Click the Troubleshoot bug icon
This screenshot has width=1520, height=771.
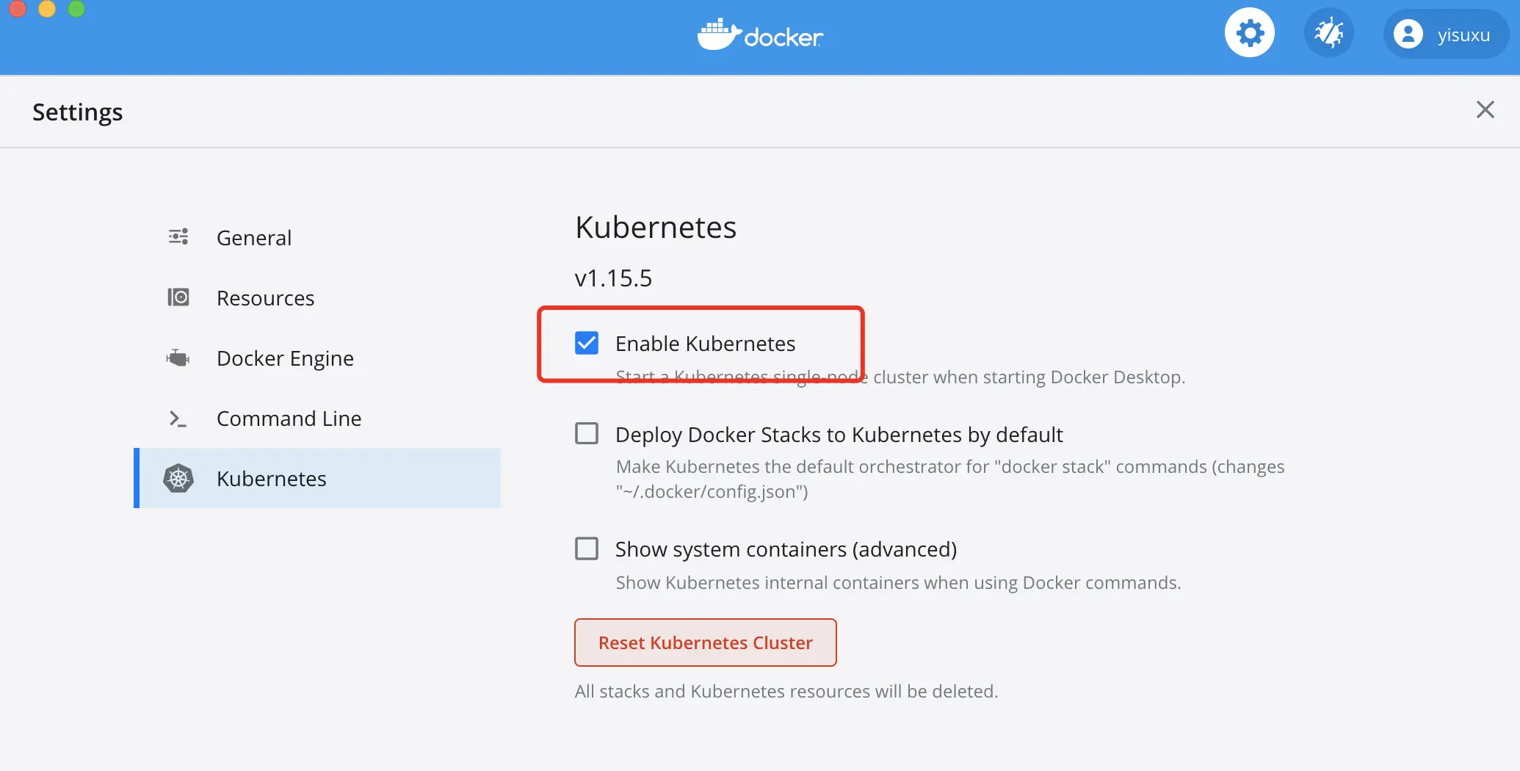tap(1328, 33)
